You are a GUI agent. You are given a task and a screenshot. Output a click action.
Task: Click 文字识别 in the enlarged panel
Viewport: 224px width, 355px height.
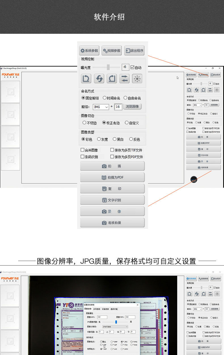coord(112,200)
